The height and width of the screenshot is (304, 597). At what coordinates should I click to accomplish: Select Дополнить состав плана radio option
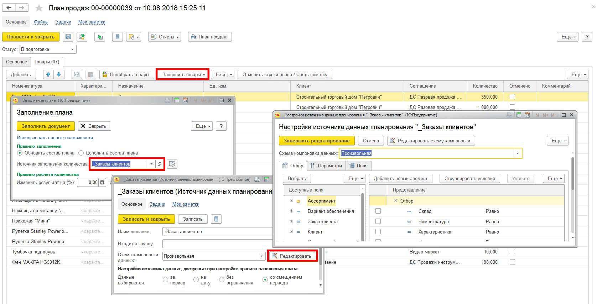[x=81, y=153]
